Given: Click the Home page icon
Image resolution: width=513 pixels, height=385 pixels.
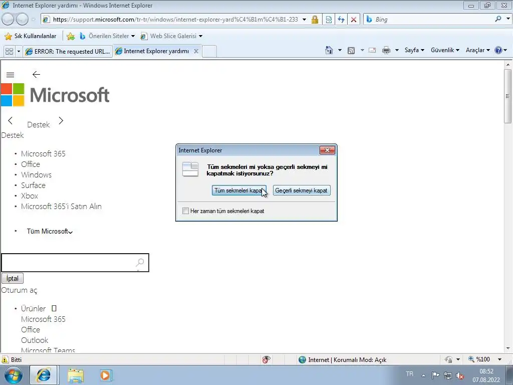Looking at the screenshot, I should point(329,50).
